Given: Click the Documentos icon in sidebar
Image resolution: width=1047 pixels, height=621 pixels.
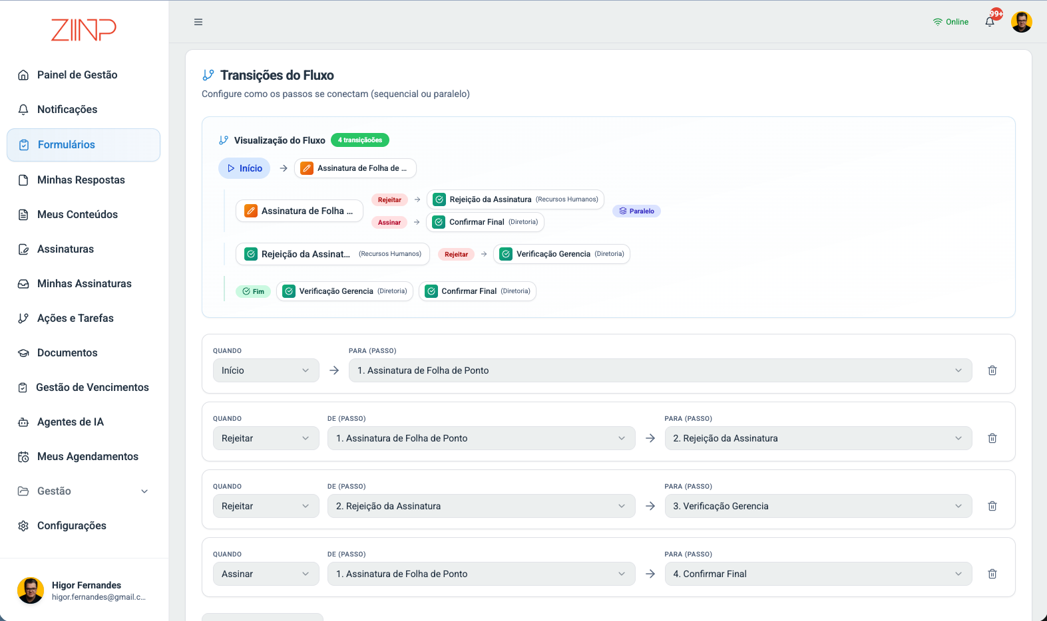Looking at the screenshot, I should pyautogui.click(x=23, y=353).
